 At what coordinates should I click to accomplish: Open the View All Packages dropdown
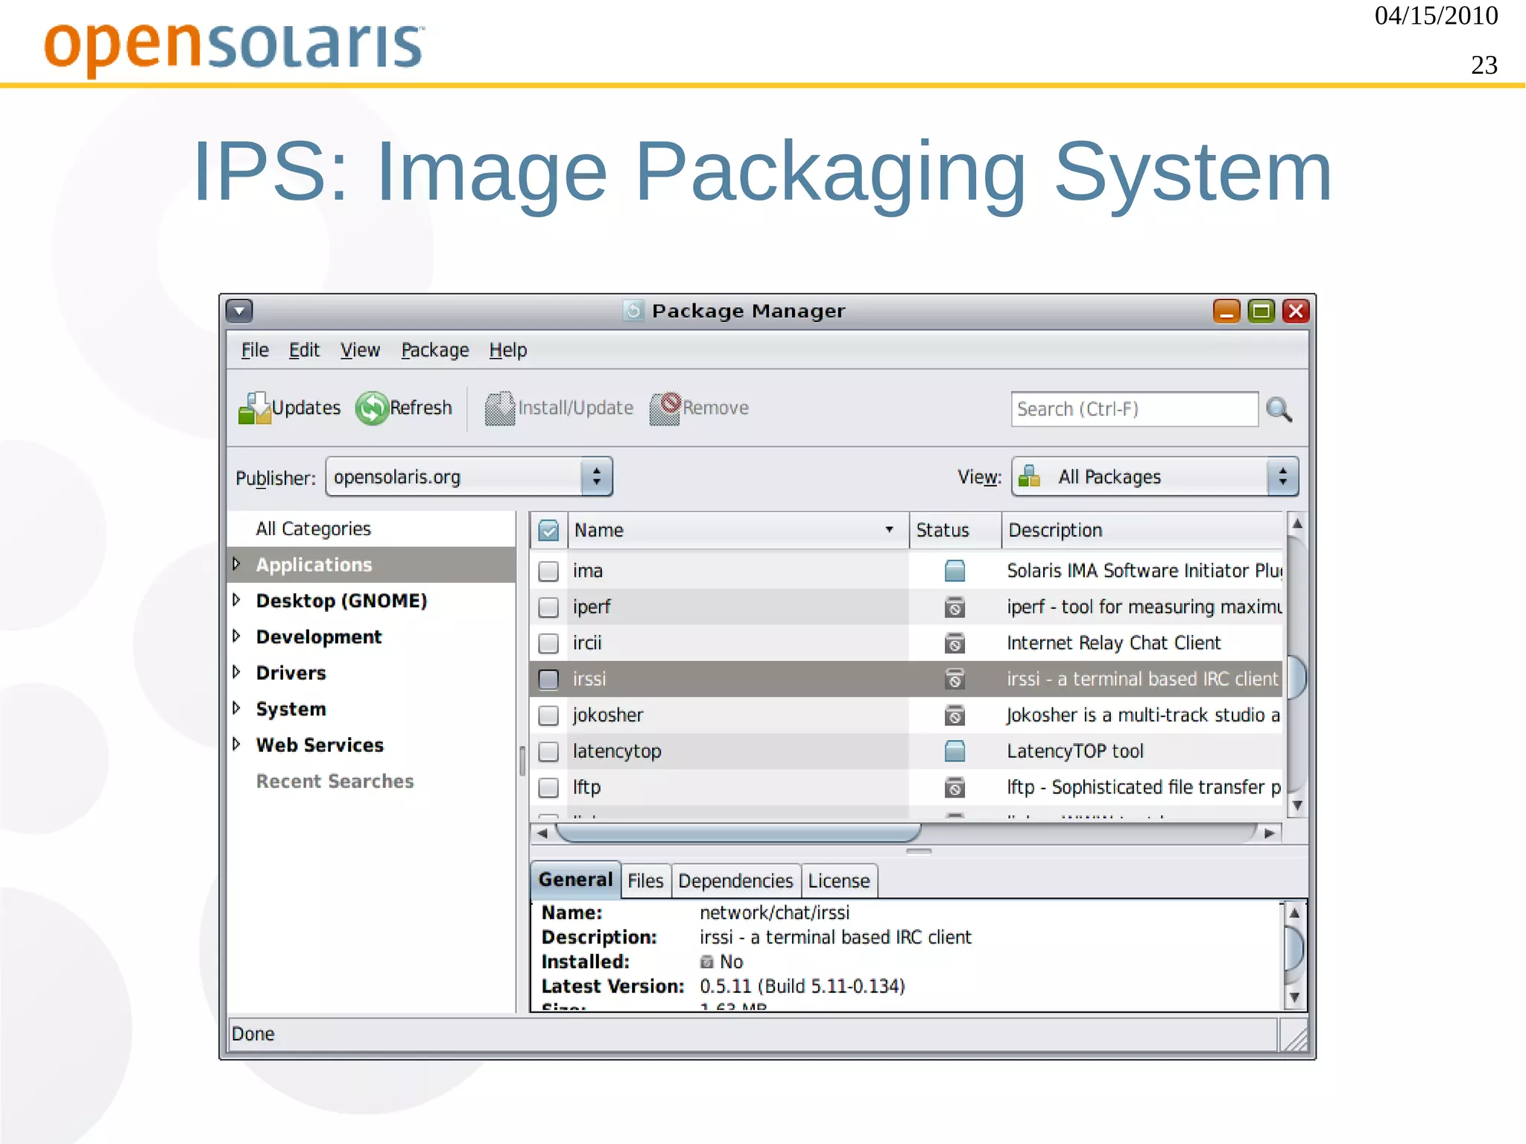pos(1154,477)
